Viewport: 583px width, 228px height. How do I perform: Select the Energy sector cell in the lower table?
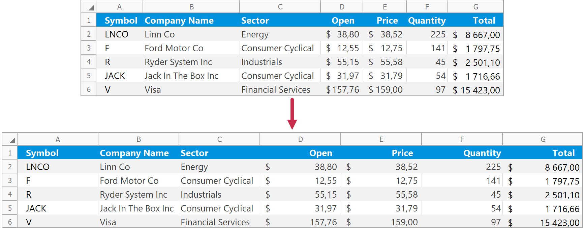click(x=194, y=167)
